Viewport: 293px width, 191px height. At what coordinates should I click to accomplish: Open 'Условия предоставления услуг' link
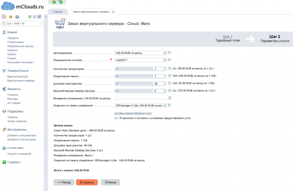[133, 113]
